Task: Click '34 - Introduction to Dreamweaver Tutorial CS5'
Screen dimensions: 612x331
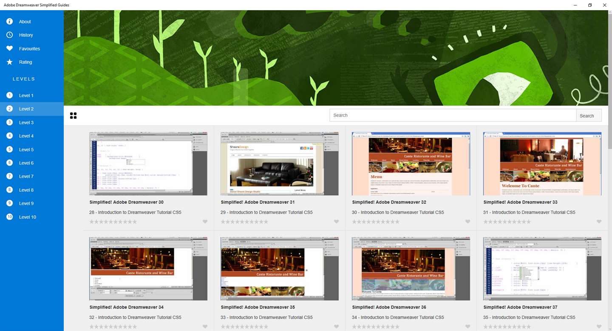Action: 398,317
